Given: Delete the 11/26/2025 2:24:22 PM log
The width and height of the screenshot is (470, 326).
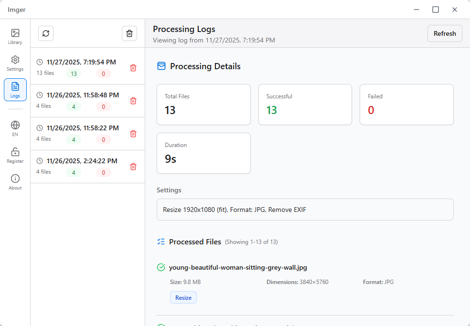Looking at the screenshot, I should [x=133, y=167].
